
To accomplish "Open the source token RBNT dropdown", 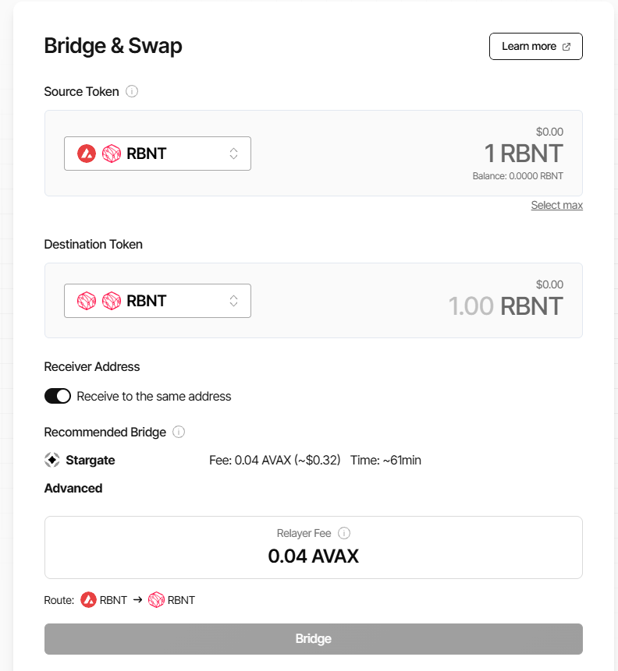I will (158, 154).
